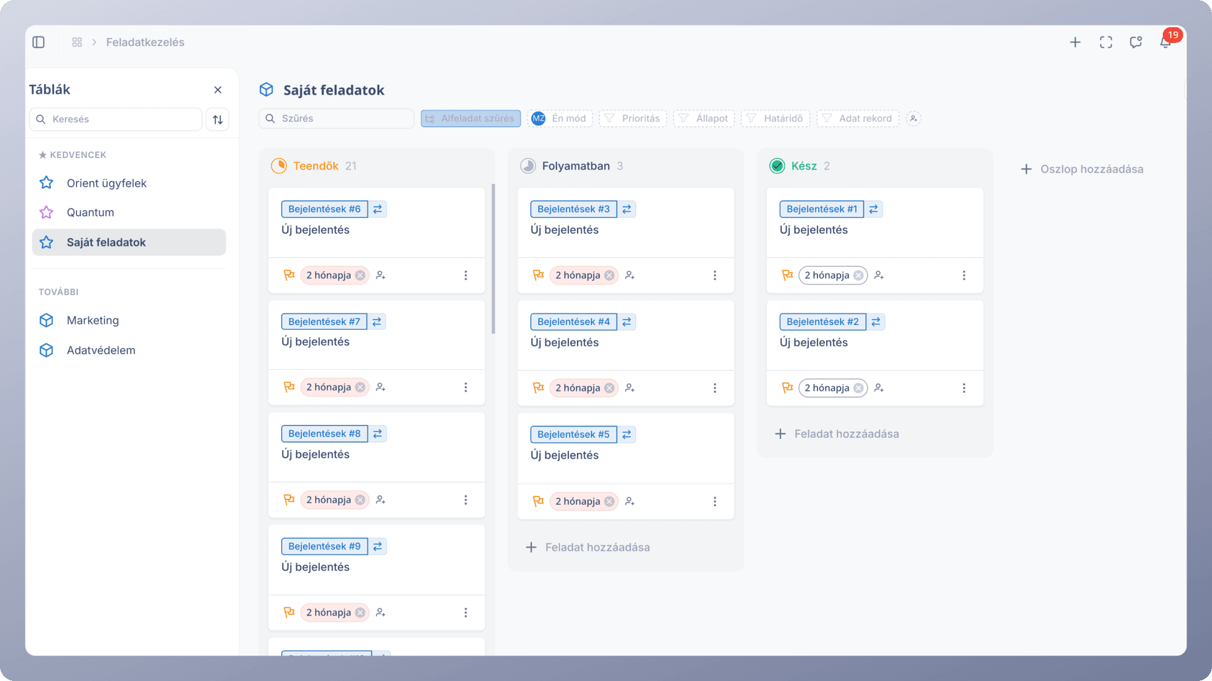
Task: Click swap icon next to Bejelentések #4
Action: [x=627, y=322]
